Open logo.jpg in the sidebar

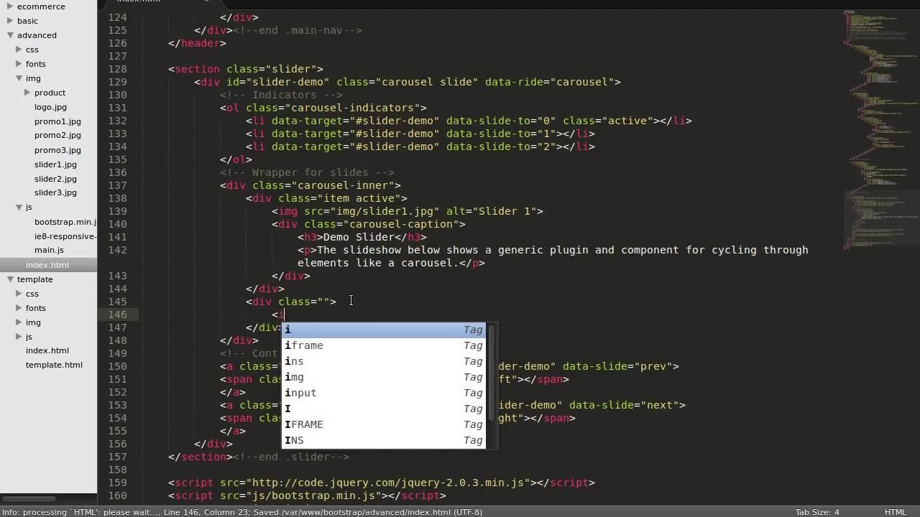point(50,107)
